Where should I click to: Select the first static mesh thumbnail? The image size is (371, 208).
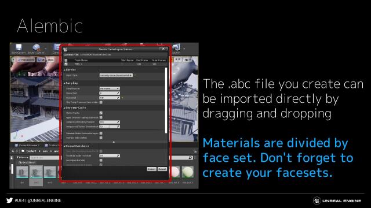point(22,172)
